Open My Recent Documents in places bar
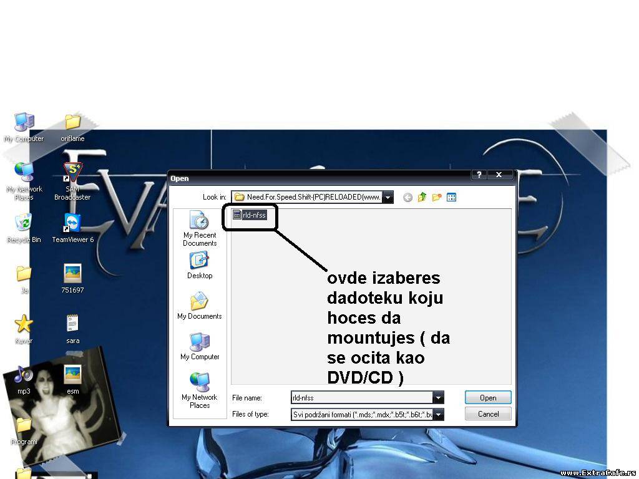This screenshot has height=479, width=639. click(x=199, y=228)
